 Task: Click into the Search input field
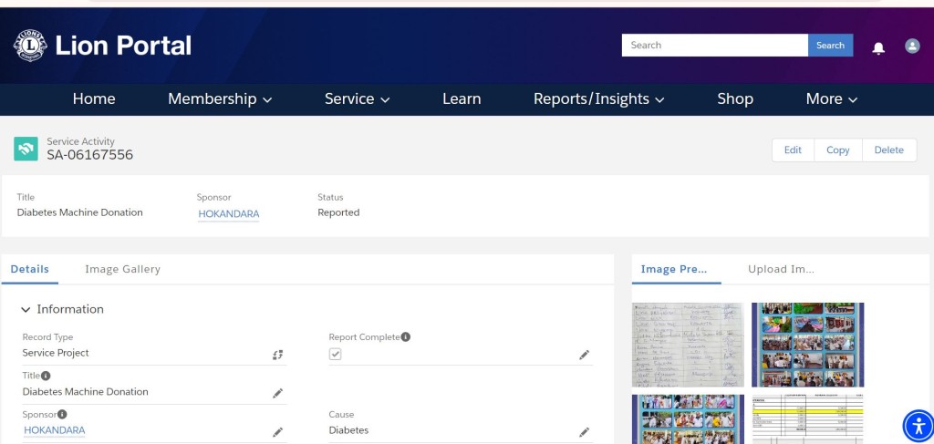pyautogui.click(x=715, y=46)
